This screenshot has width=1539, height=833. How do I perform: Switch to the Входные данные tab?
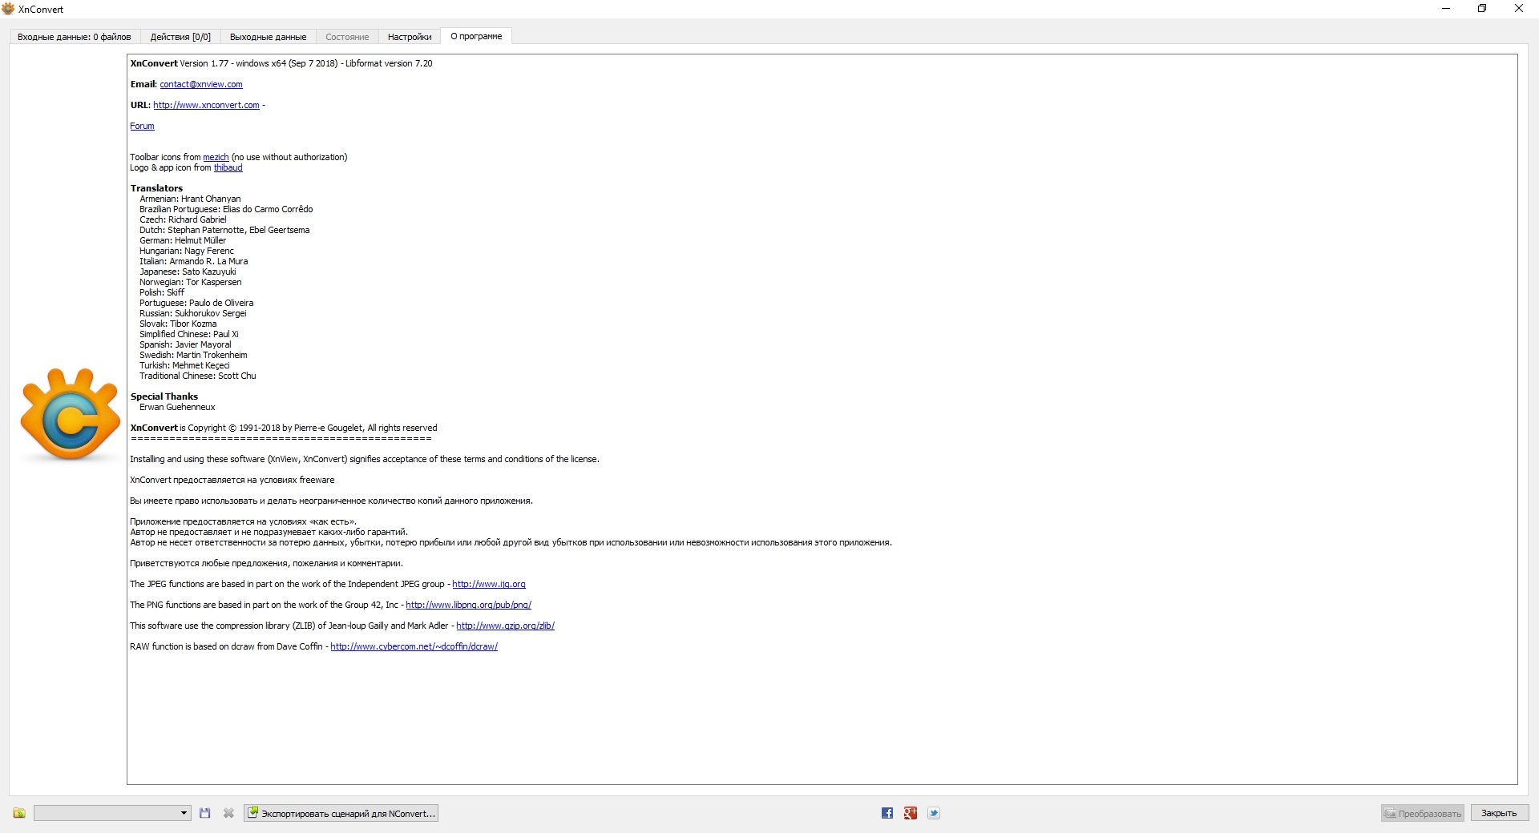74,37
